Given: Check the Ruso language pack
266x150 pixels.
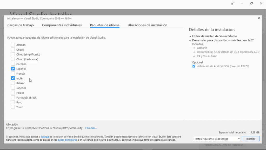Looking at the screenshot, I should [13, 102].
